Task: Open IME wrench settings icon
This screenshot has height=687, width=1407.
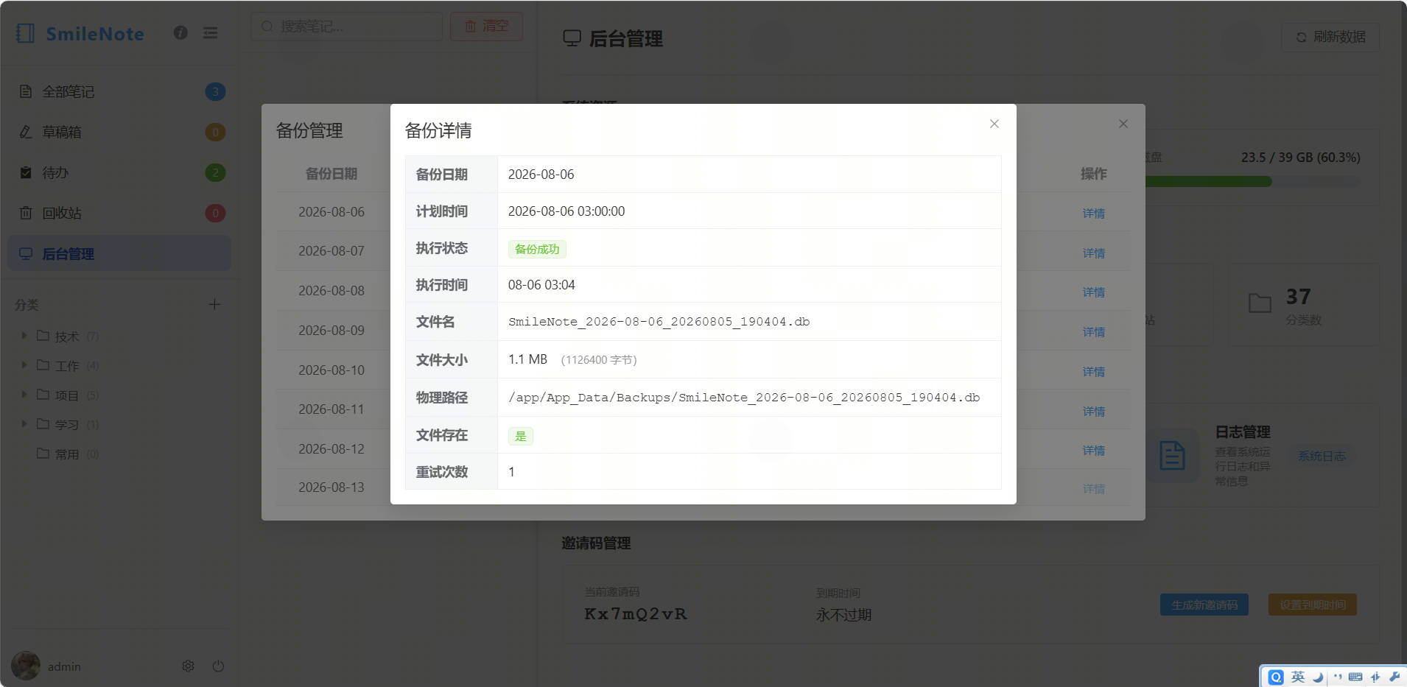Action: click(1394, 677)
